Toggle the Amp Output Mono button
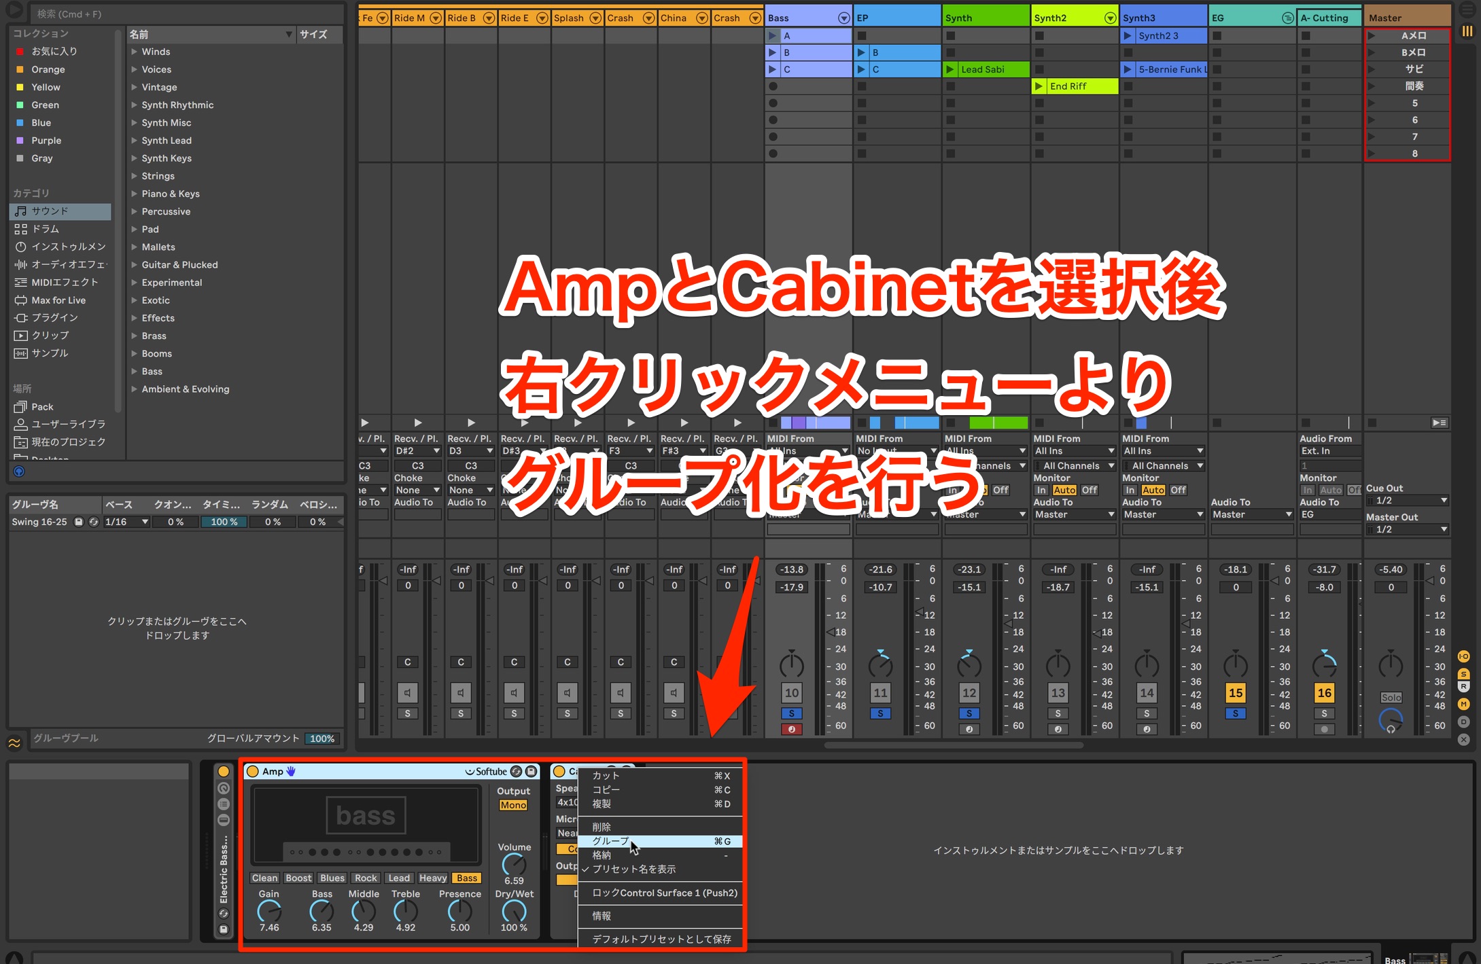Screen dimensions: 1481x964 click(x=513, y=805)
